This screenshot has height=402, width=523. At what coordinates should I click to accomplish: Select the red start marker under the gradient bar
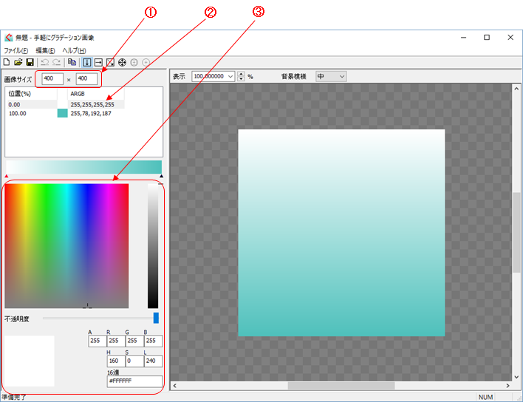[x=7, y=176]
